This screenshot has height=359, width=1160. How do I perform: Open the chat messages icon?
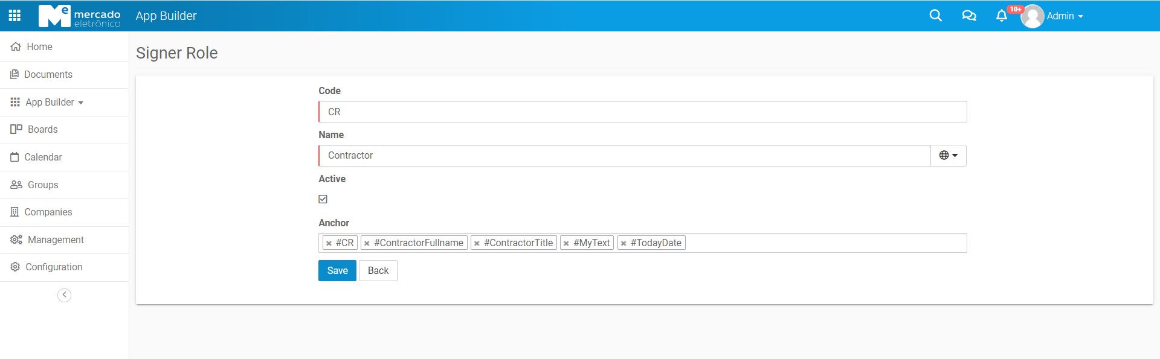click(968, 16)
